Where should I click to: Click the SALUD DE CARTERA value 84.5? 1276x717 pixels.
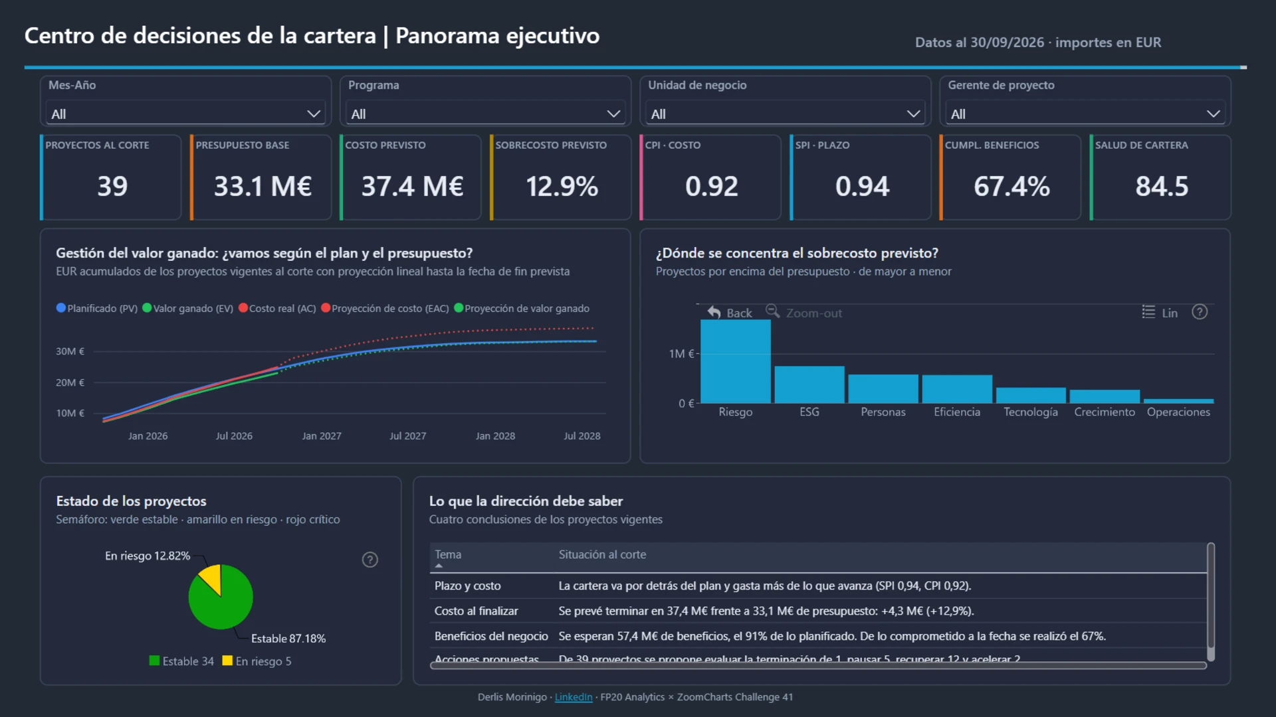[x=1162, y=186]
